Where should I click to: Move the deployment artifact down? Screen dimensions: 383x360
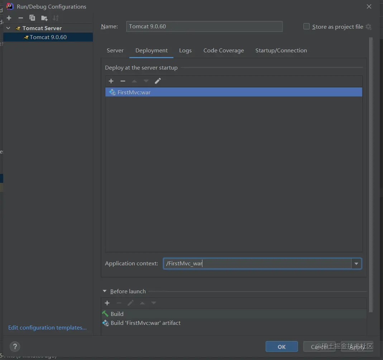tap(146, 81)
